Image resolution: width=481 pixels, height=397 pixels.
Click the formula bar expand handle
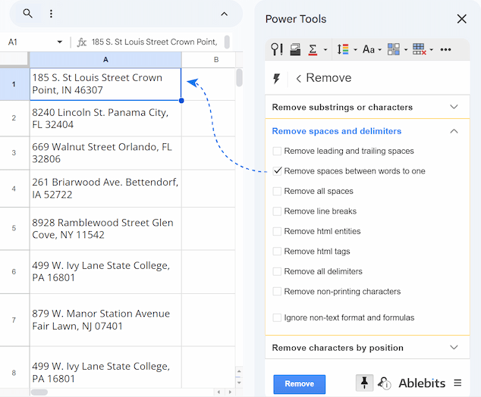coord(227,42)
